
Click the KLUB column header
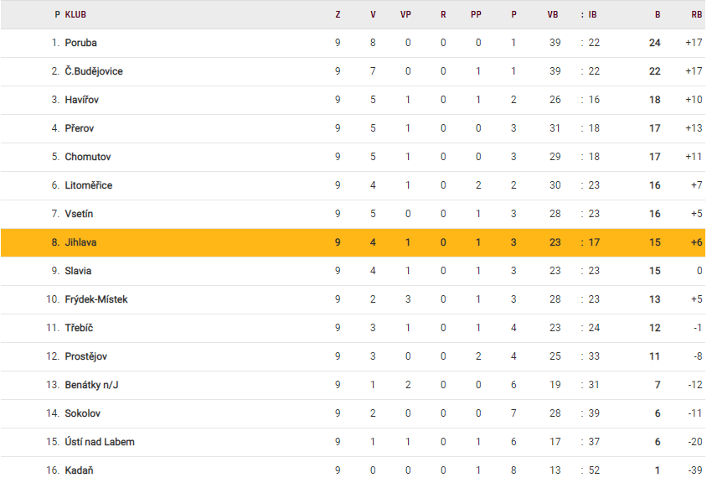click(75, 14)
